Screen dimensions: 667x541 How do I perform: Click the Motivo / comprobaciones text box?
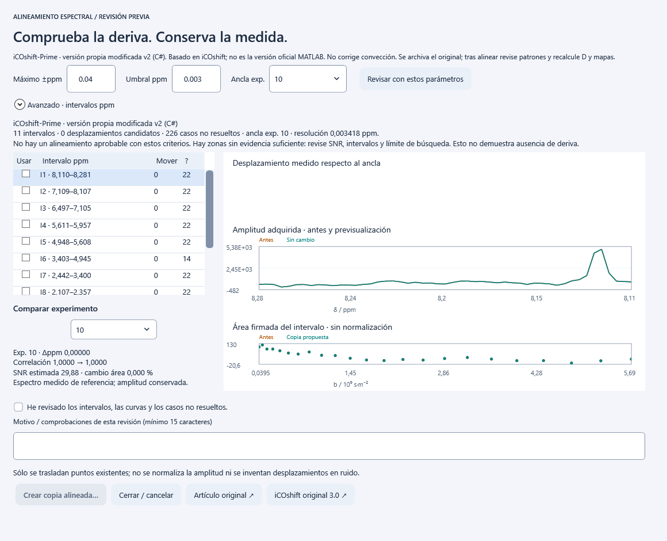click(329, 445)
